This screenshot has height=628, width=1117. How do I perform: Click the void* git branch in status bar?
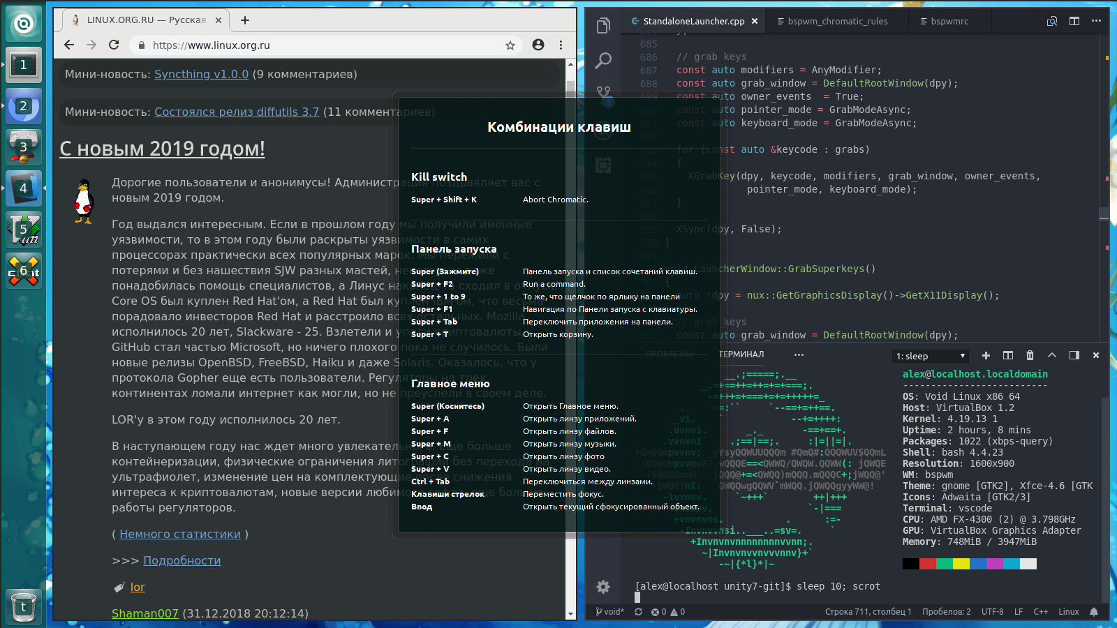click(609, 612)
